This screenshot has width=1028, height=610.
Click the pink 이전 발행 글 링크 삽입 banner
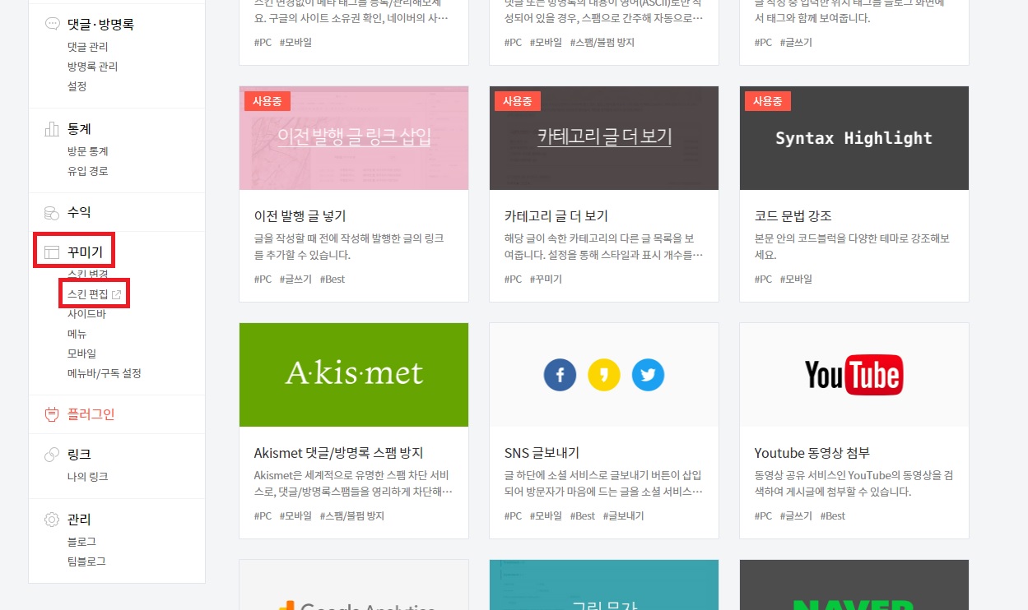point(354,138)
